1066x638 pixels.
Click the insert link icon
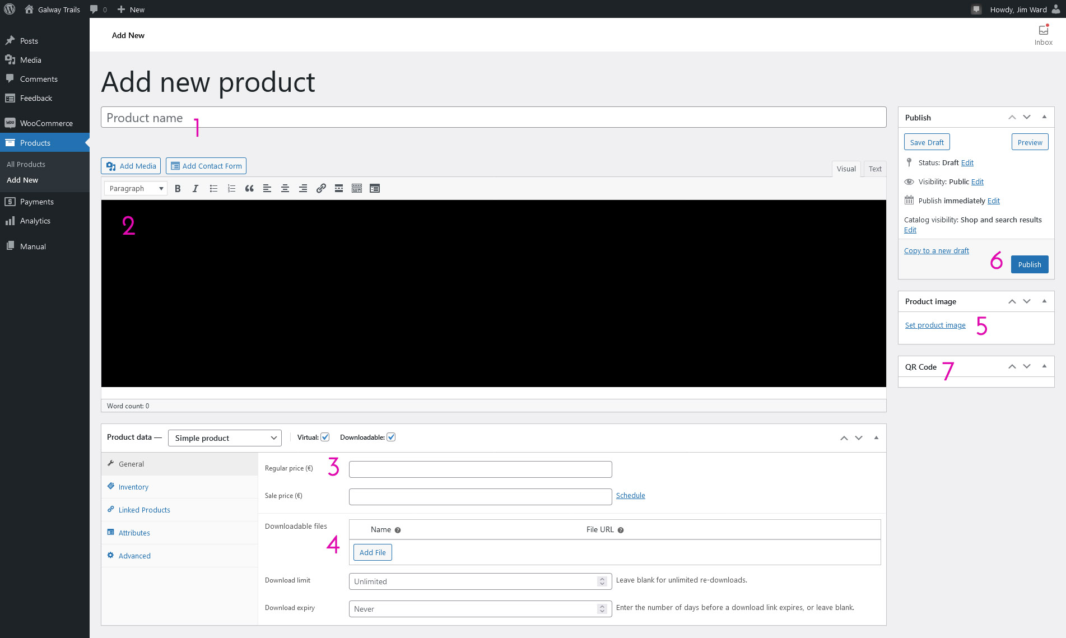click(321, 189)
